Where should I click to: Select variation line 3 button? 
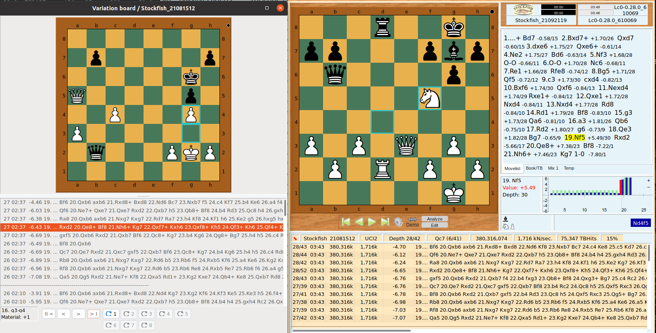147,314
